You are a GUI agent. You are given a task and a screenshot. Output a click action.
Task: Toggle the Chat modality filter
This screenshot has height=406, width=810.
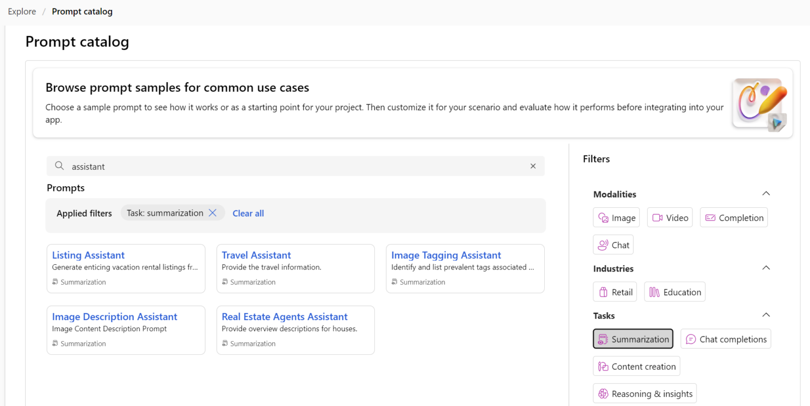pos(613,245)
